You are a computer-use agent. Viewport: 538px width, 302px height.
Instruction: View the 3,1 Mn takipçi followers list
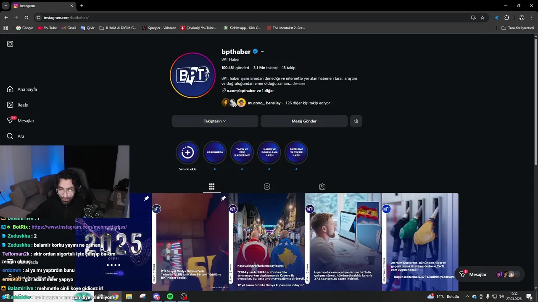coord(265,68)
